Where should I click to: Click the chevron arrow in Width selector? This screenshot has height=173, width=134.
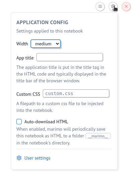57,44
